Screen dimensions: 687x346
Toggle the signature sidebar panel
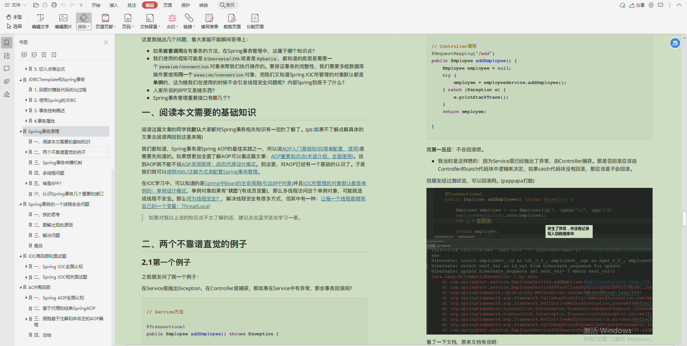coord(7,94)
